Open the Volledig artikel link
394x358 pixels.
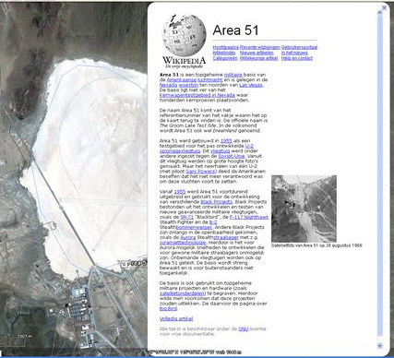pyautogui.click(x=176, y=318)
